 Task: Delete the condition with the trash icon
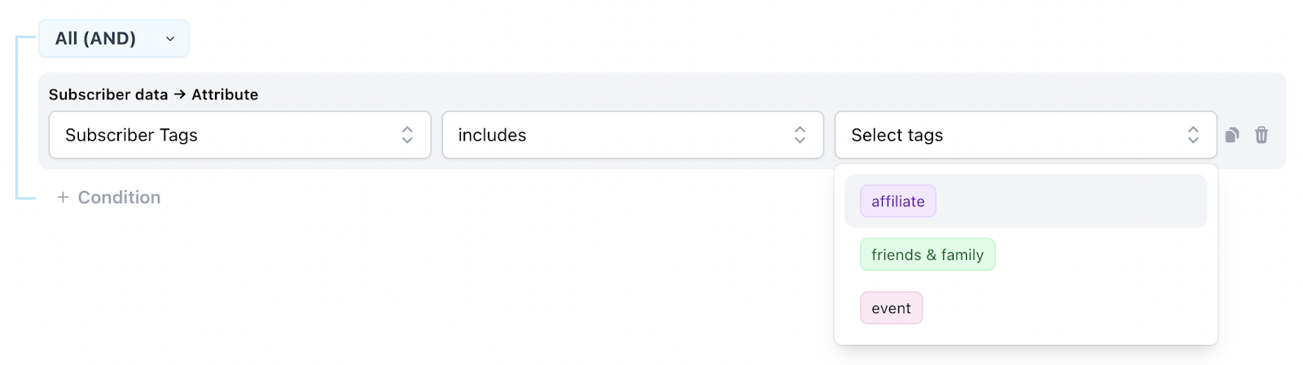1261,135
